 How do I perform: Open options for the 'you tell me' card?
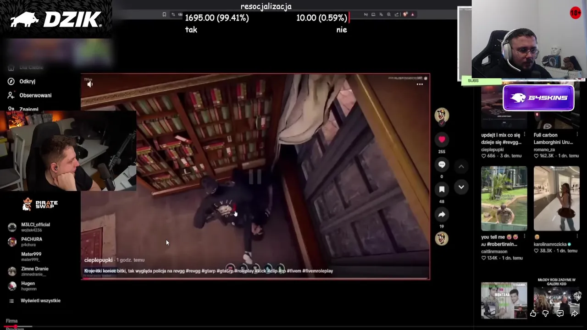(x=525, y=237)
